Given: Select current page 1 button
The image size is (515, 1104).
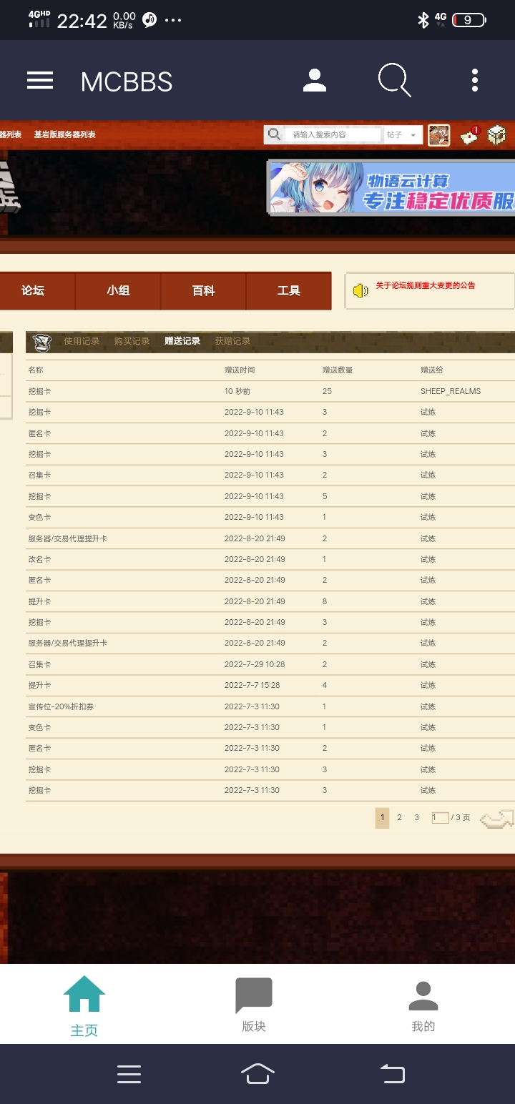Looking at the screenshot, I should click(382, 818).
